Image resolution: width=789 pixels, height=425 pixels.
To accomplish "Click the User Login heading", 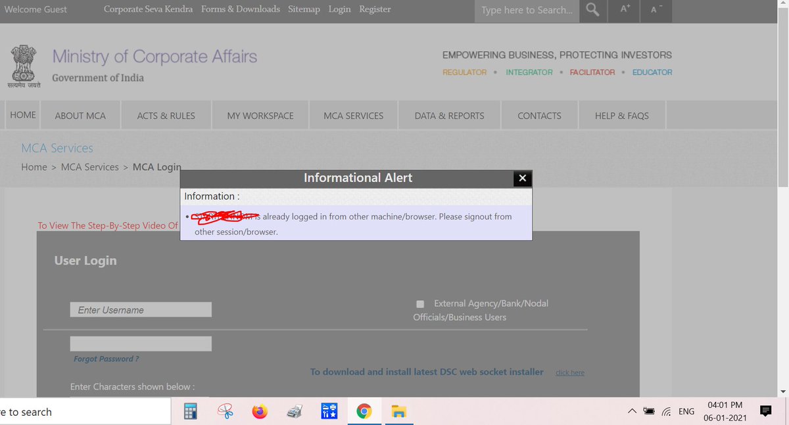I will [x=85, y=261].
